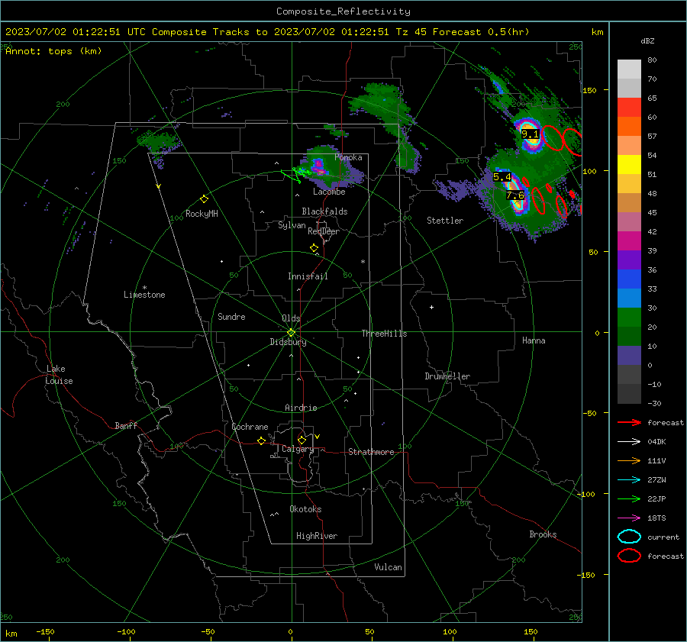Click the red forecast ellipse beside storm 9.1

(x=553, y=138)
